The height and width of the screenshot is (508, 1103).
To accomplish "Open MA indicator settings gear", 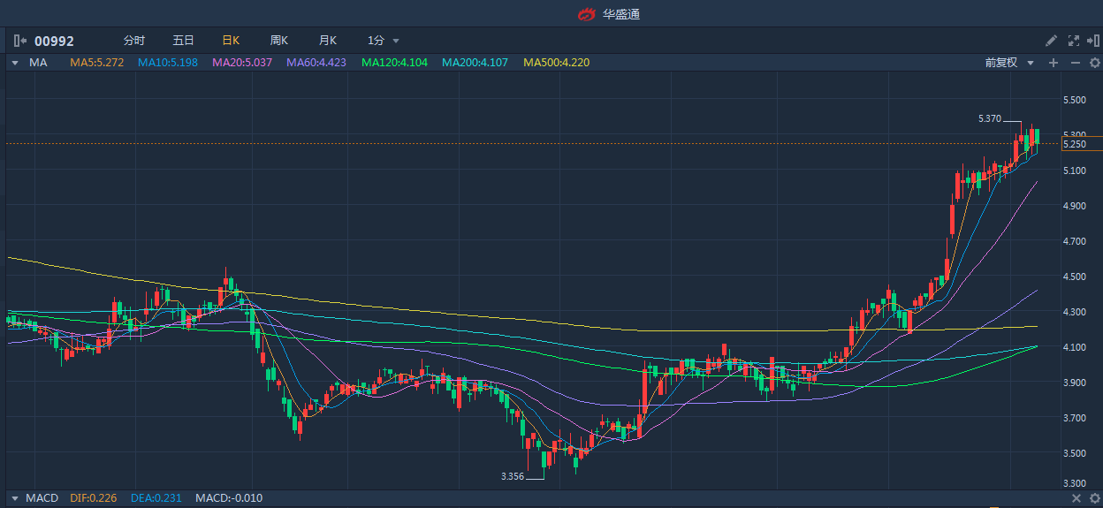I will [x=1094, y=63].
